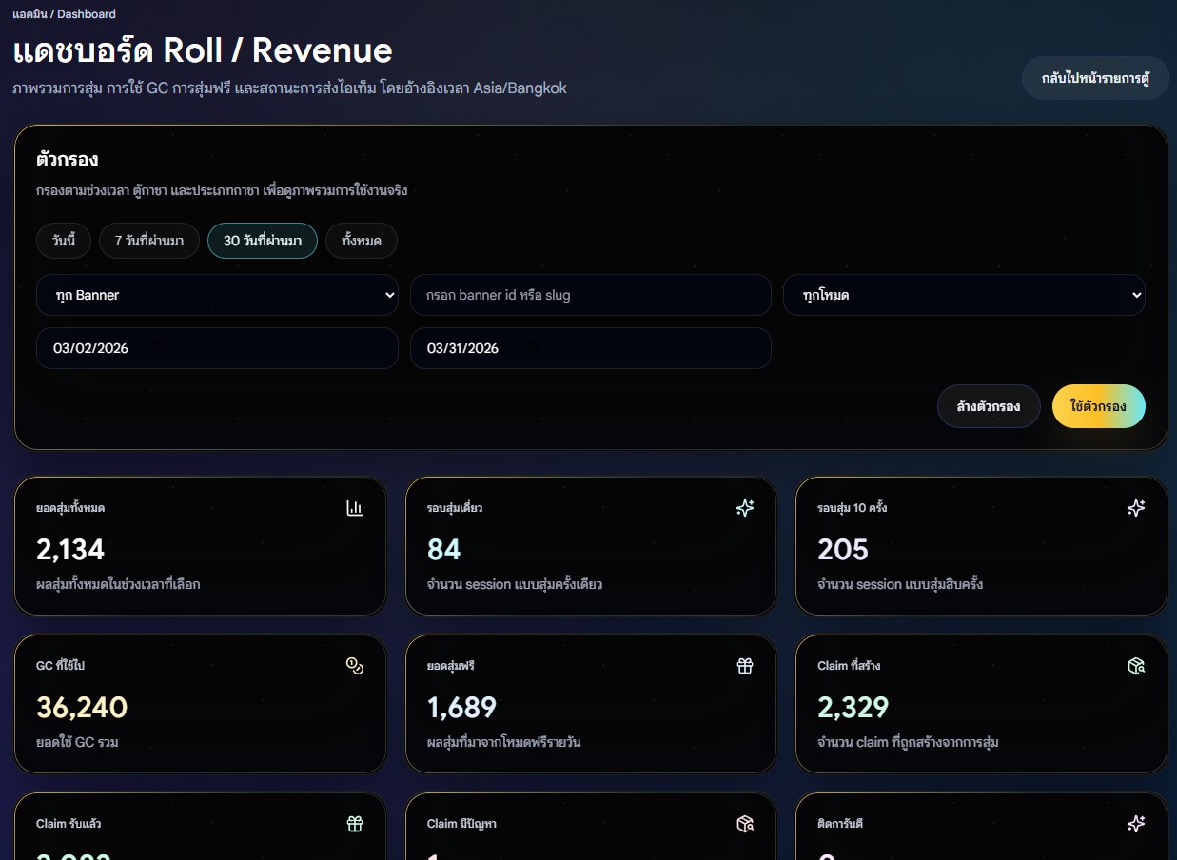Click จำนวน session แบบสุ่มครั้งเดียว caption
Viewport: 1177px width, 860px height.
pyautogui.click(x=515, y=584)
